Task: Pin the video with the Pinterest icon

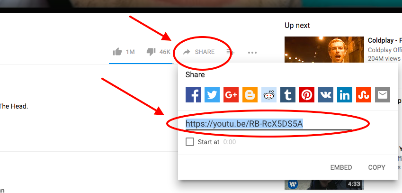Action: tap(307, 95)
